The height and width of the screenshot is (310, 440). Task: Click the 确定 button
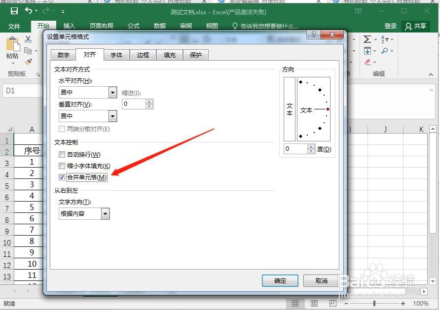click(280, 280)
